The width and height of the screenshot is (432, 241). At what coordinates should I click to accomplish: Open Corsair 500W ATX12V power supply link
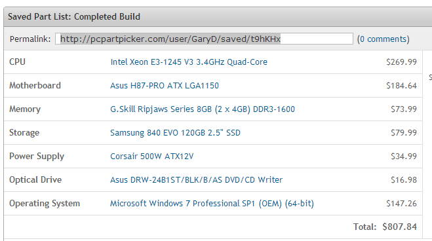(152, 157)
